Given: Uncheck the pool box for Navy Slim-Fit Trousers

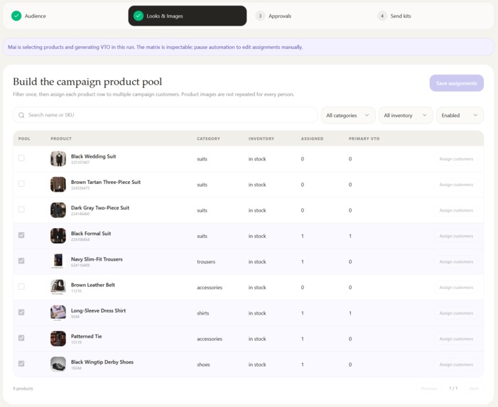Looking at the screenshot, I should pos(21,261).
